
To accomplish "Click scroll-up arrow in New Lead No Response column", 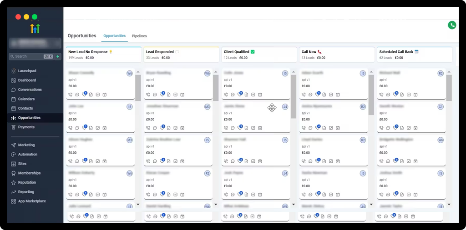I will point(138,72).
